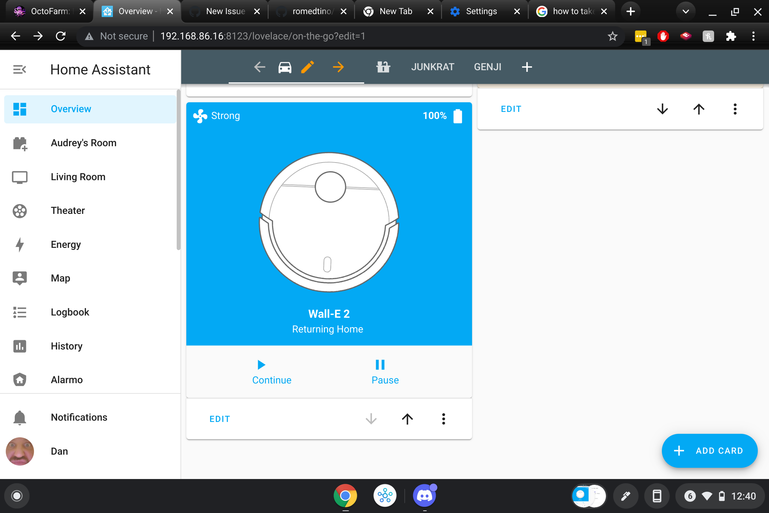Switch to the GENJI view tab
Image resolution: width=769 pixels, height=513 pixels.
(487, 67)
